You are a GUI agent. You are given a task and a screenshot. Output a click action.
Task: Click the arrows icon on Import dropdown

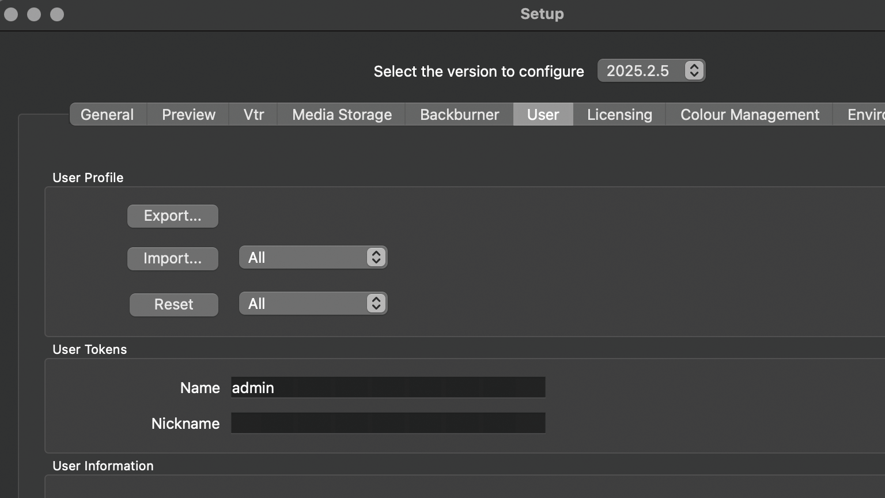[x=376, y=258]
